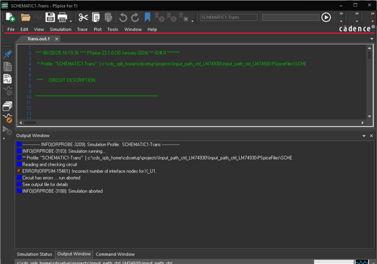This screenshot has width=377, height=264.
Task: Click the horizontal scroll right arrow
Action: 363,123
